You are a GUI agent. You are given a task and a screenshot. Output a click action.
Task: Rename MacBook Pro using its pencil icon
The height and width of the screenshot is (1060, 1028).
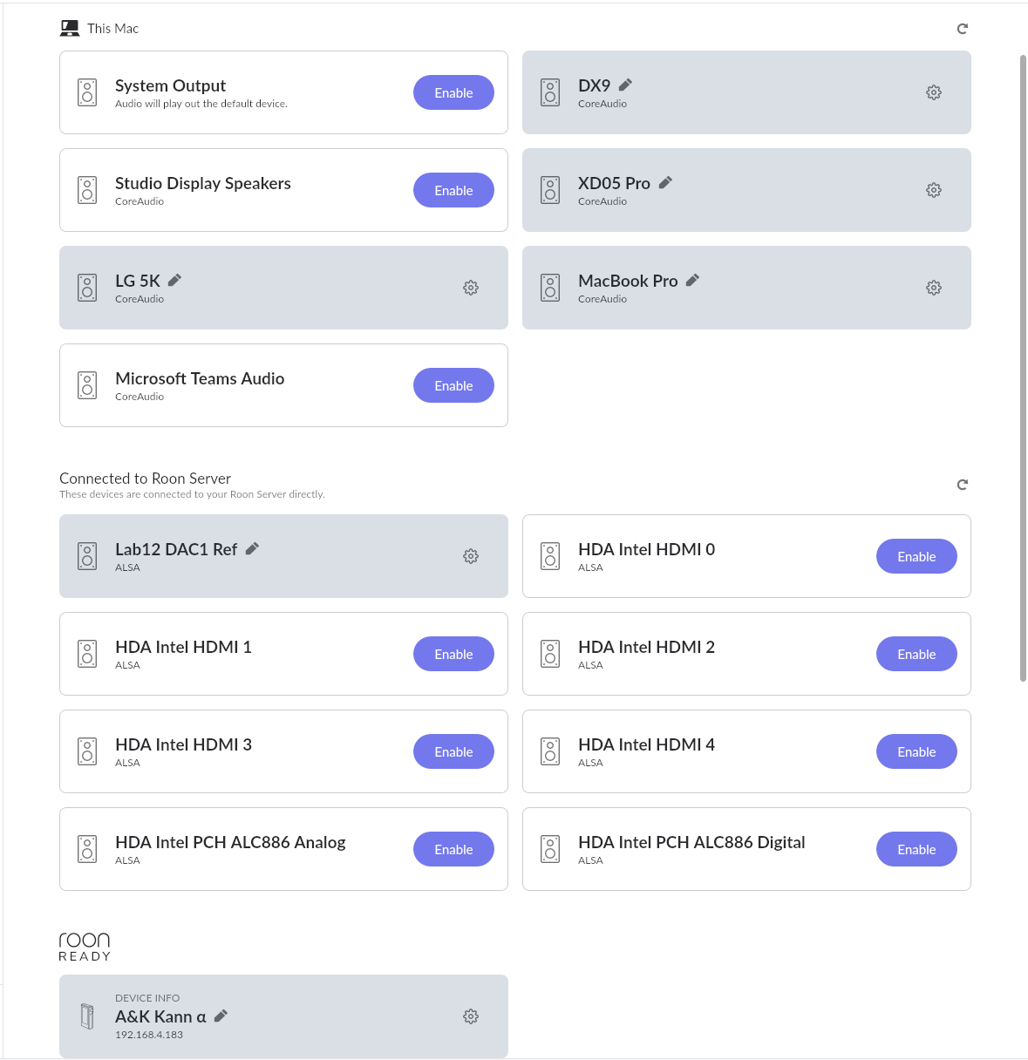point(693,280)
